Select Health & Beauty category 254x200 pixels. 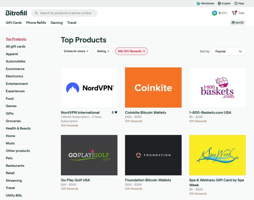coord(18,128)
